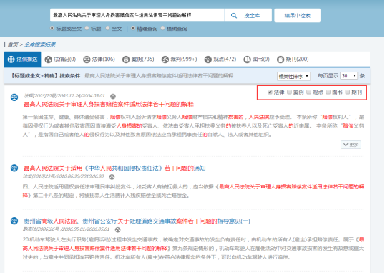
Task: Switch to 观点(472) tab
Action: click(220, 59)
